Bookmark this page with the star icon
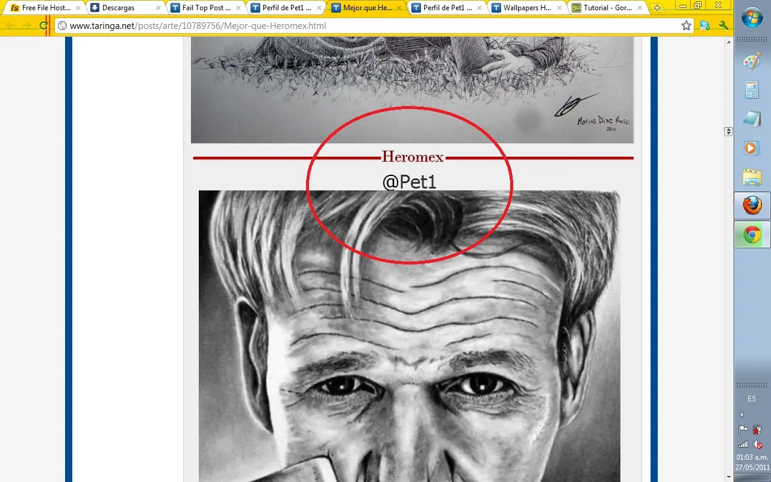The height and width of the screenshot is (482, 771). tap(686, 26)
